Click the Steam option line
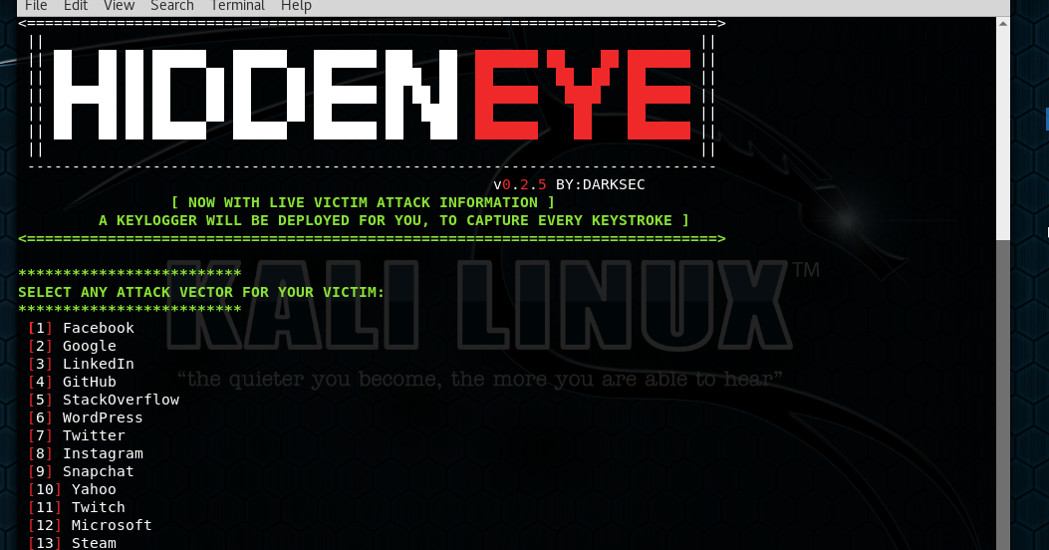Image resolution: width=1049 pixels, height=550 pixels. 73,543
